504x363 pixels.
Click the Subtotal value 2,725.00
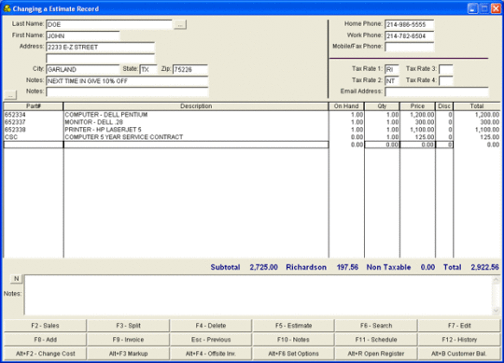point(263,267)
